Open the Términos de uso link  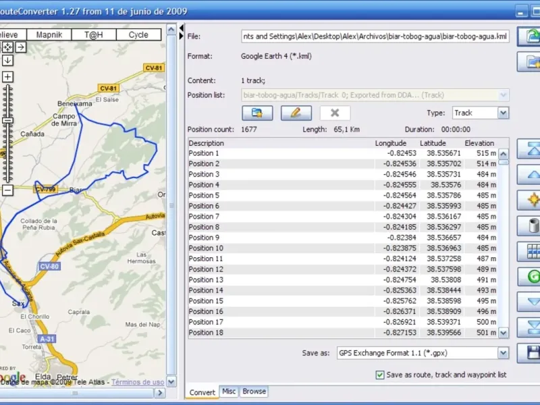(138, 382)
